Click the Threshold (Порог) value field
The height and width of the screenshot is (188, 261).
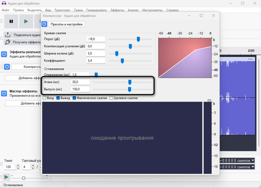[x=96, y=39]
